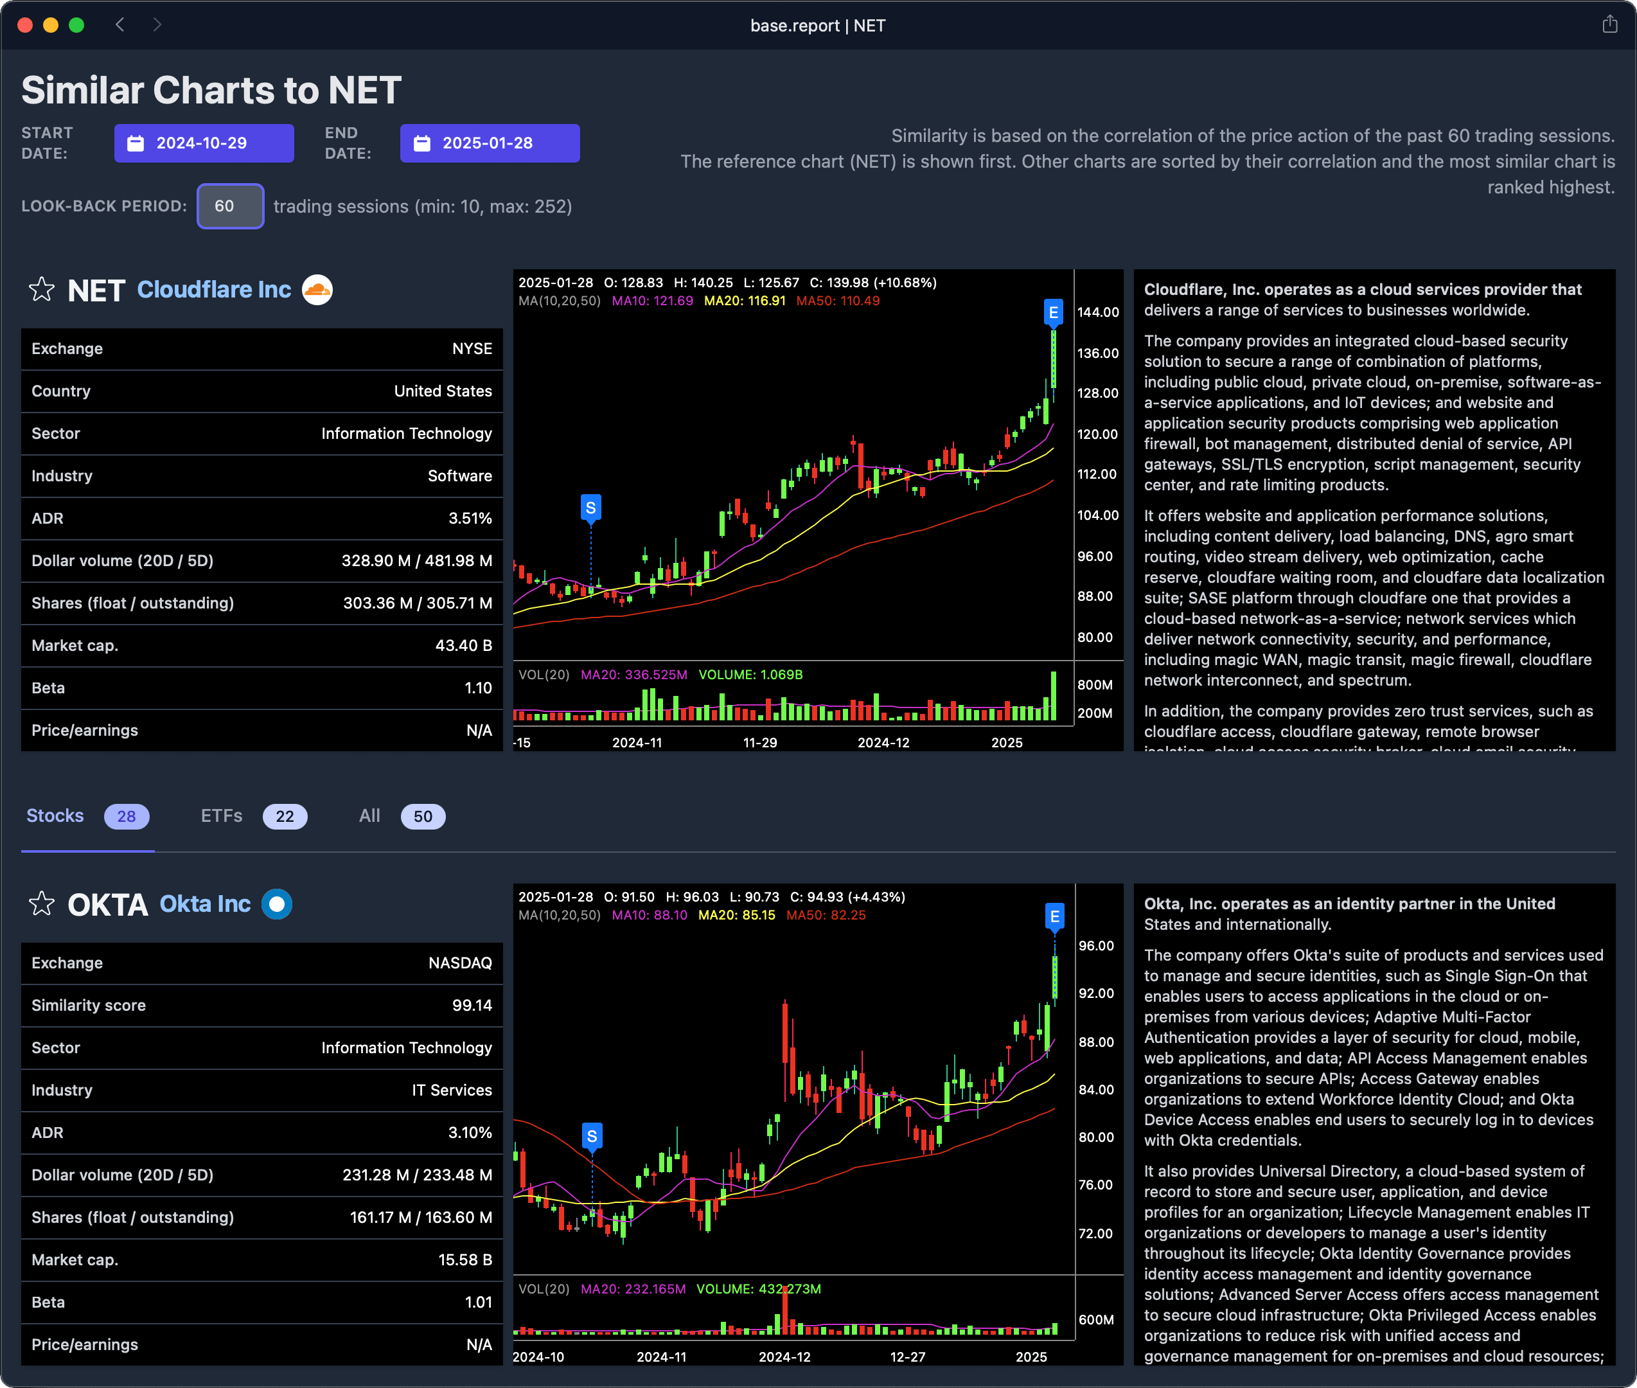Image resolution: width=1637 pixels, height=1388 pixels.
Task: Select the E earnings marker on OKTA chart
Action: (x=1055, y=917)
